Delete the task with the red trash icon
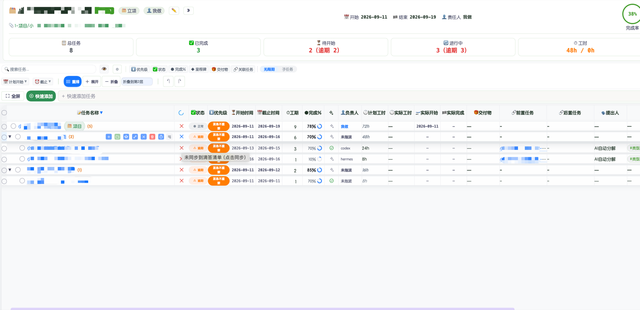This screenshot has width=640, height=310. pyautogui.click(x=152, y=137)
